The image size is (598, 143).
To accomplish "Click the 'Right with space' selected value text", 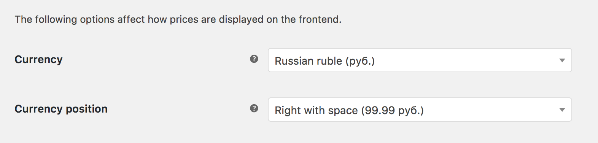I will (x=316, y=110).
